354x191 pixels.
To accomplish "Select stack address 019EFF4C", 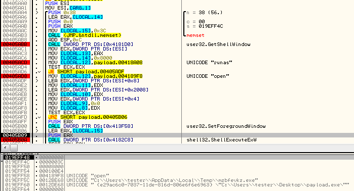I will coord(18,162).
